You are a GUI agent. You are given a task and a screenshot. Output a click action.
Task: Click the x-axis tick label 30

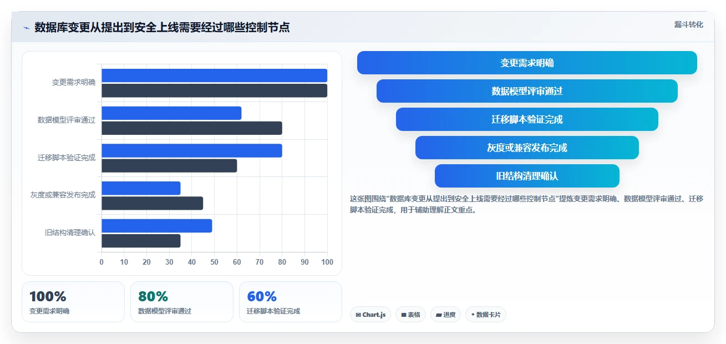point(169,262)
